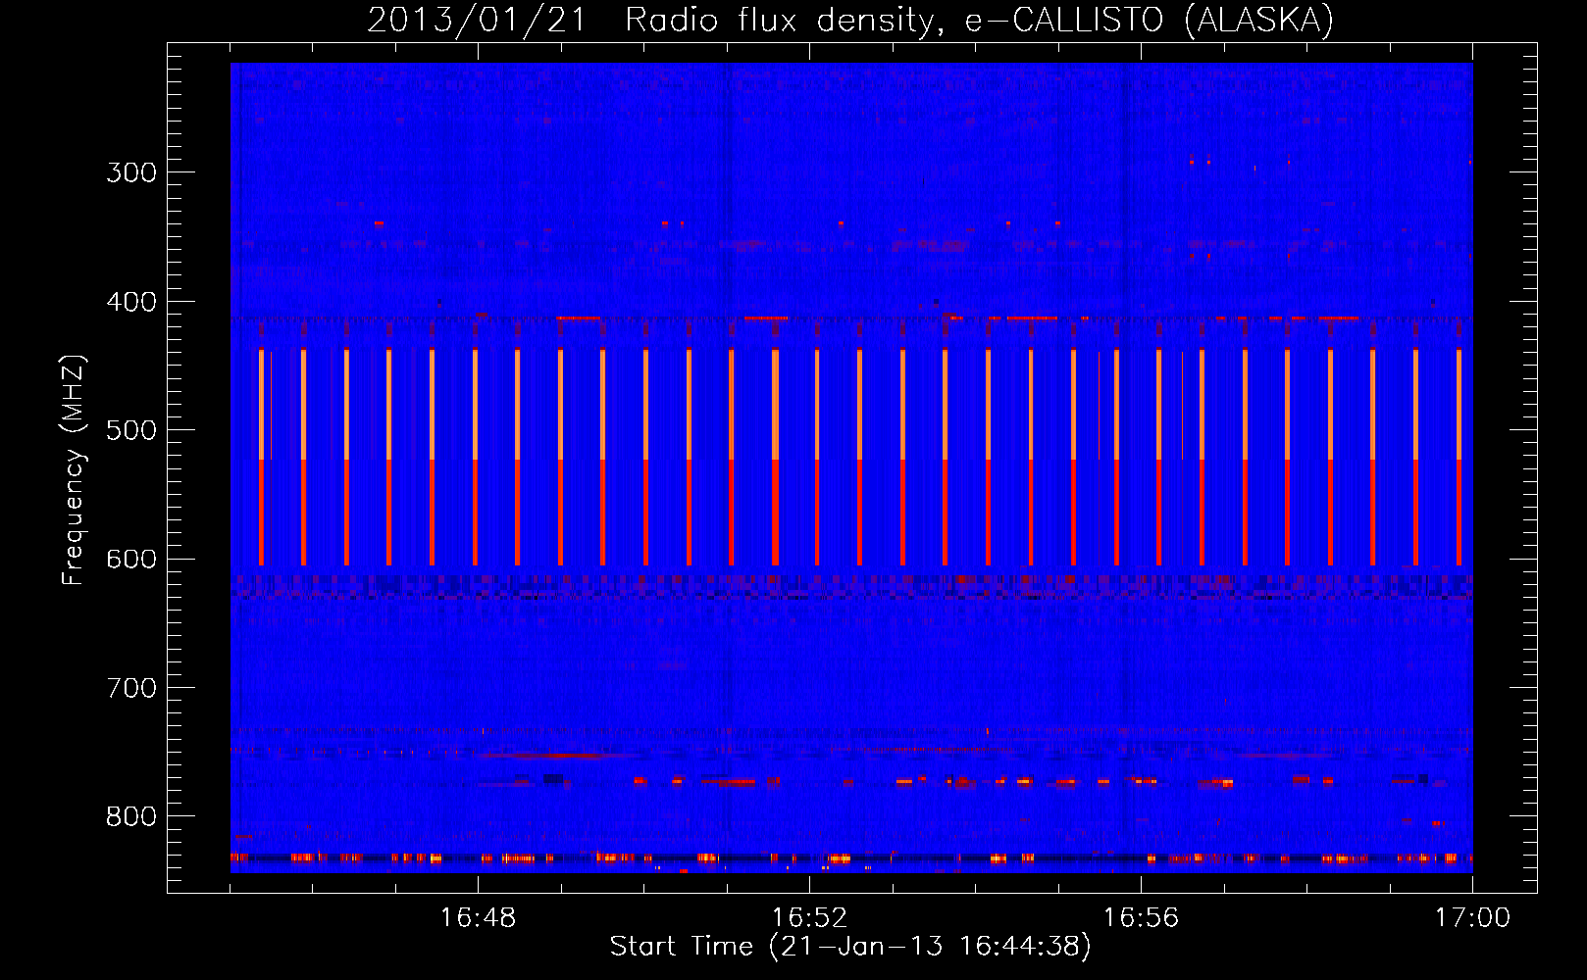Screen dimensions: 1587x980
Task: Click the '(ALASKA)' station name in the title
Action: (1259, 20)
